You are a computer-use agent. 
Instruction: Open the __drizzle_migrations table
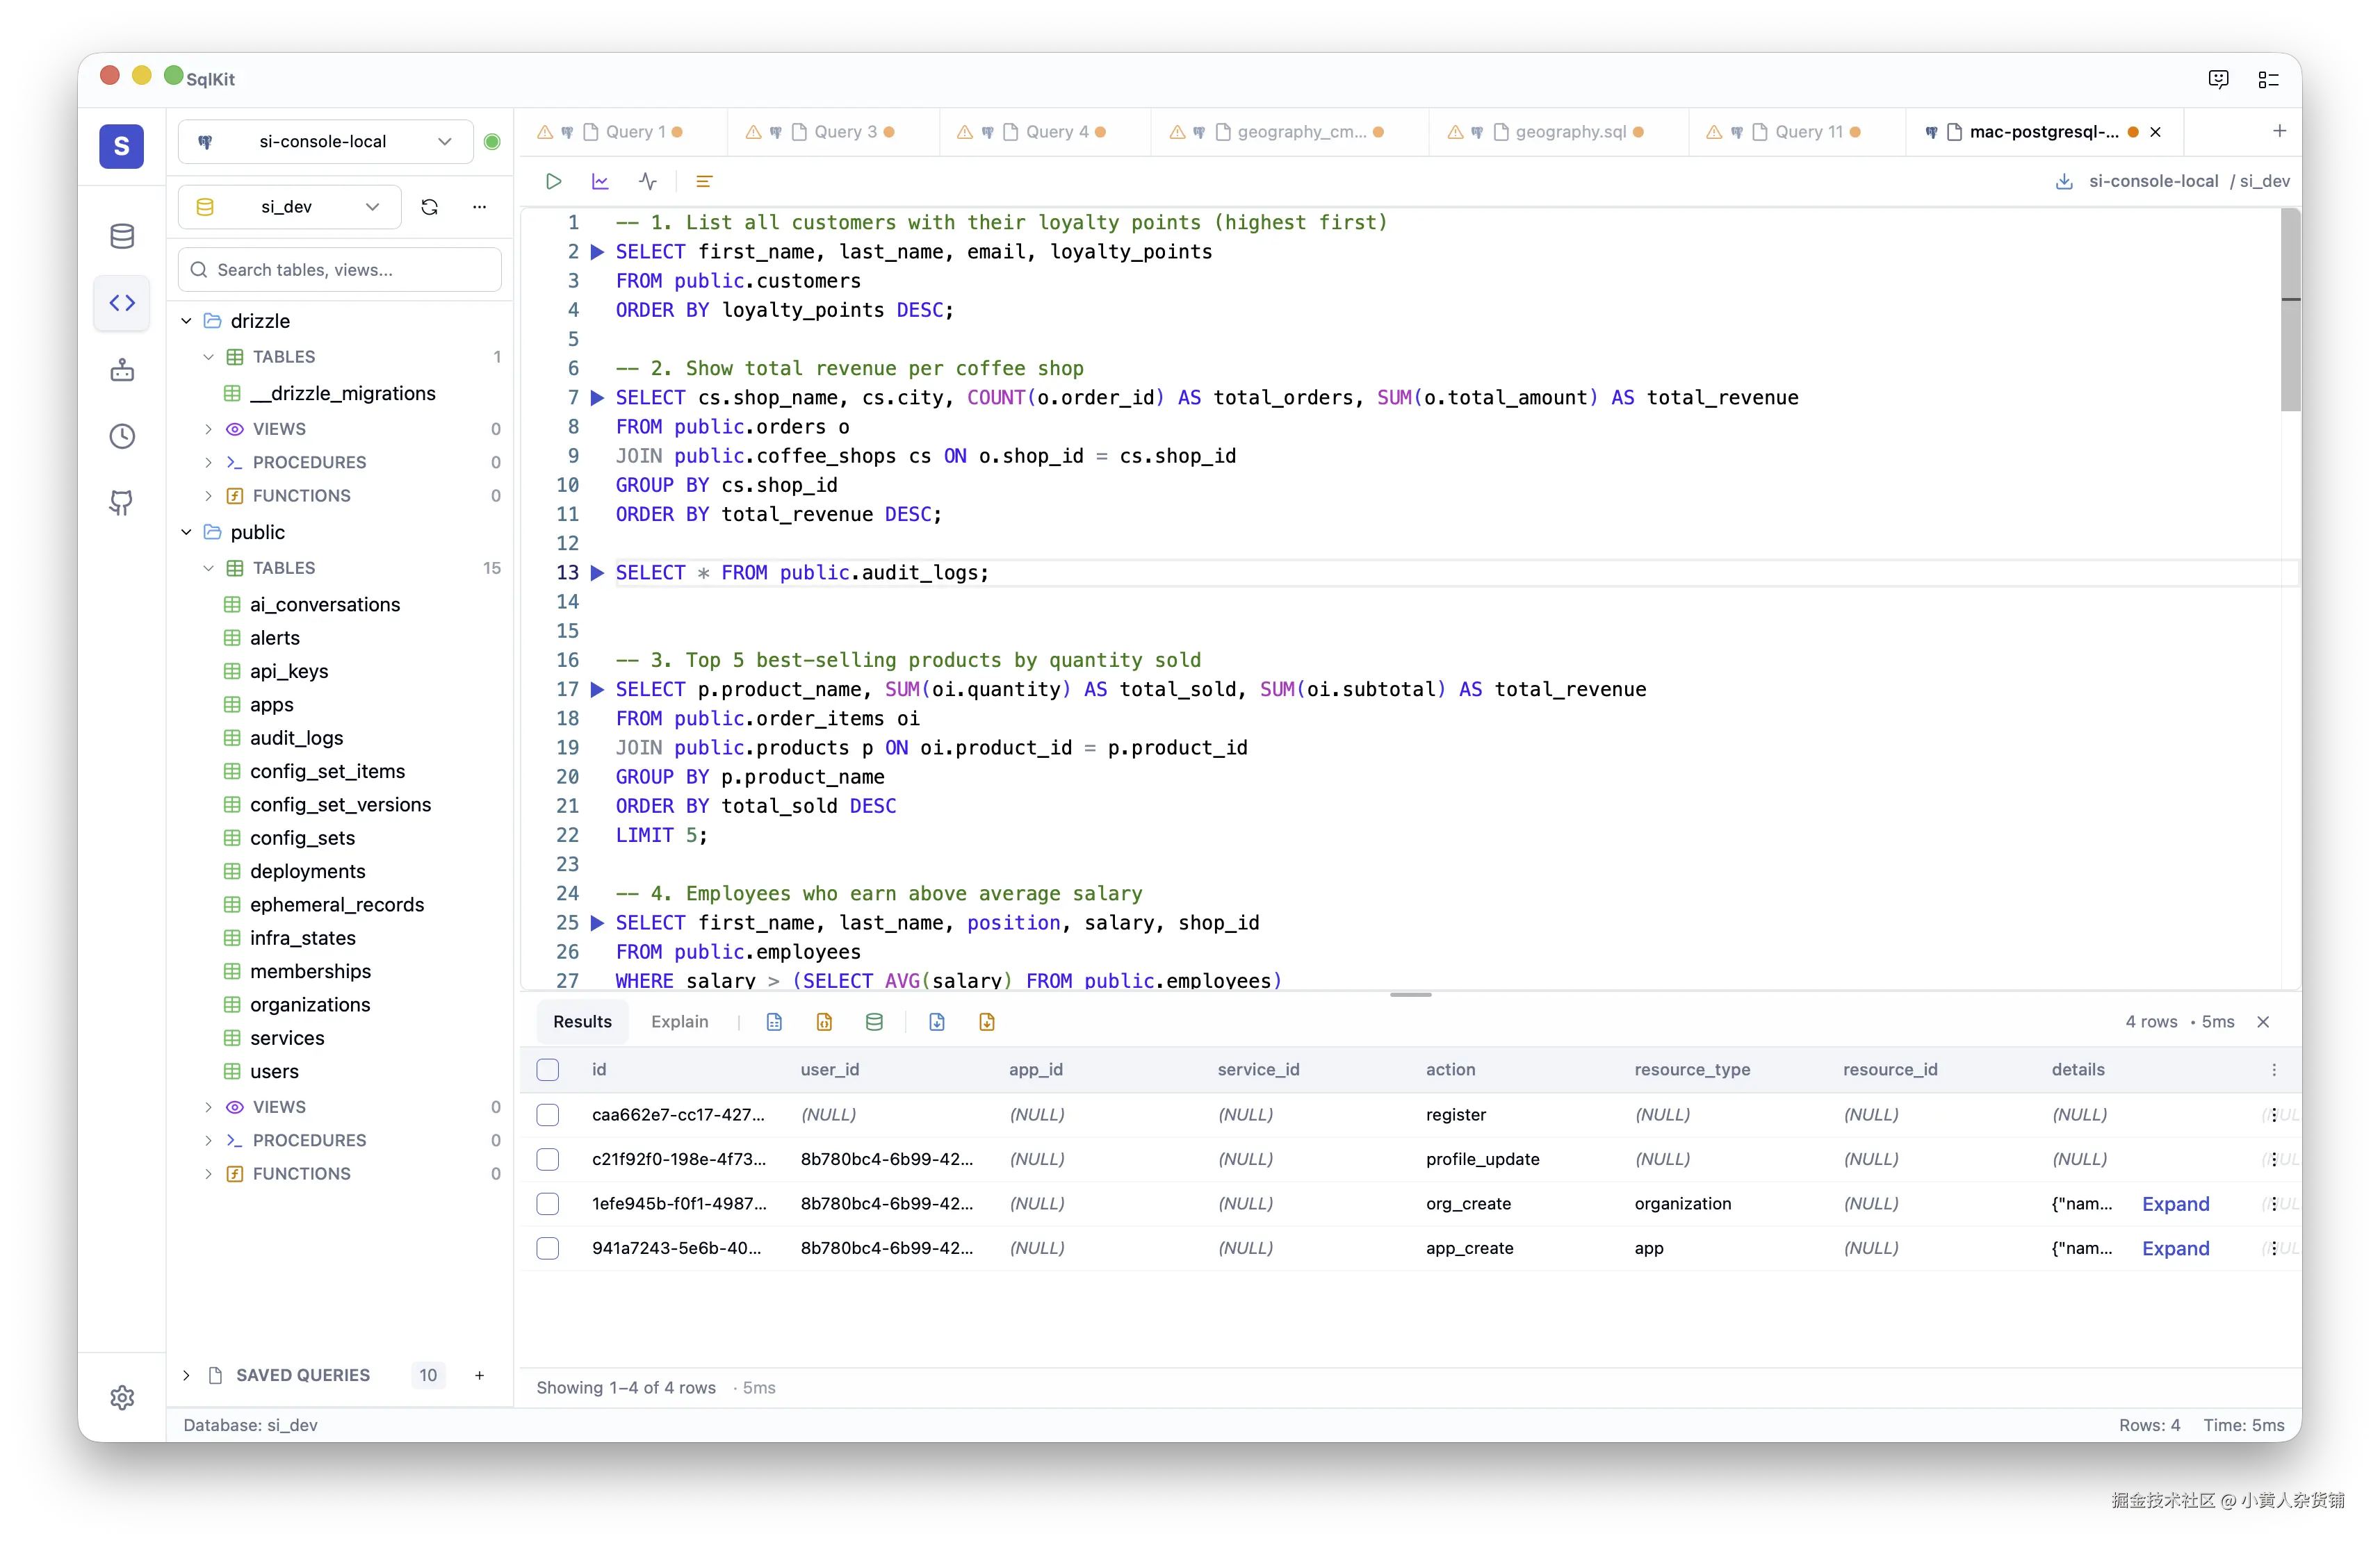[x=342, y=393]
